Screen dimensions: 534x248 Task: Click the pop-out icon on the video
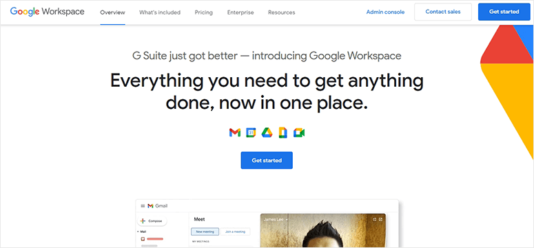(381, 219)
